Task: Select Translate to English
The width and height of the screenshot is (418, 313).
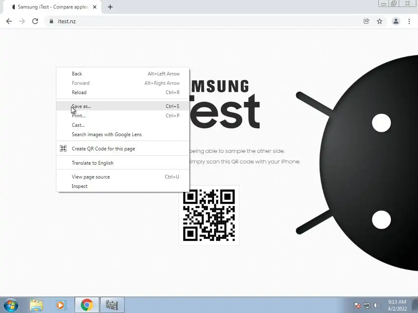Action: [123, 163]
